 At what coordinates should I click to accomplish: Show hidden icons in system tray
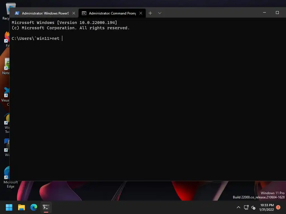coord(239,207)
